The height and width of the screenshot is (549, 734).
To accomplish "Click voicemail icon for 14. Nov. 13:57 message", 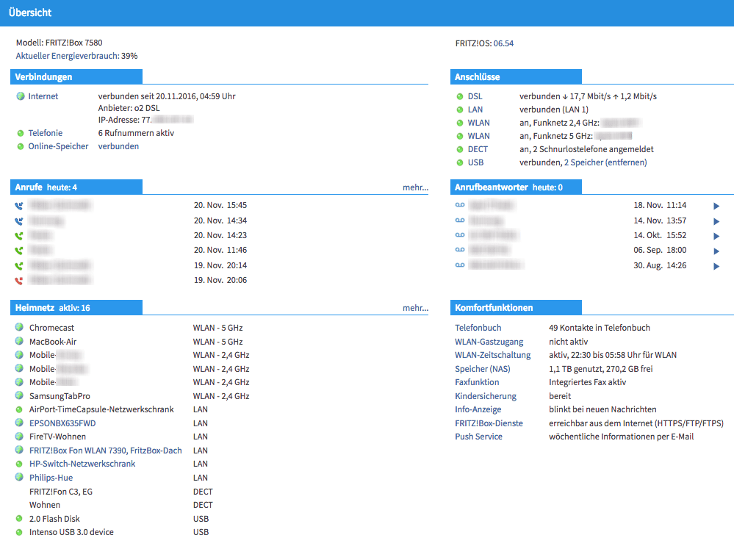I will click(x=460, y=220).
